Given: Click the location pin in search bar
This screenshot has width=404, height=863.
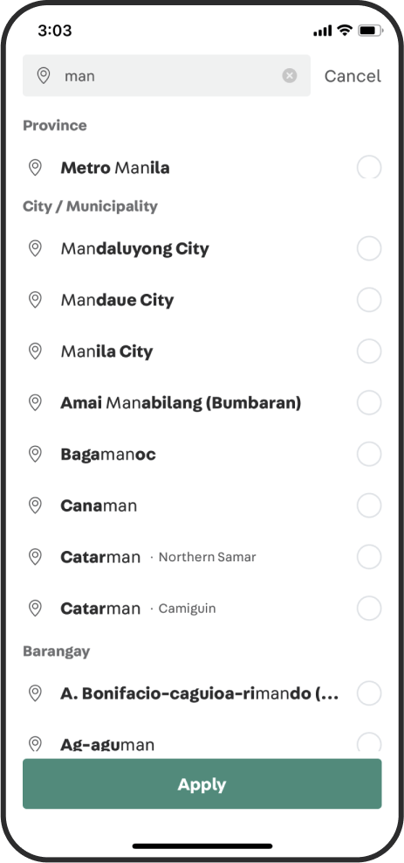Looking at the screenshot, I should [44, 75].
